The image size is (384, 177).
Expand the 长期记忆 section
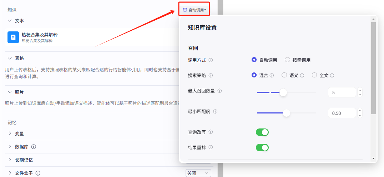pos(10,160)
